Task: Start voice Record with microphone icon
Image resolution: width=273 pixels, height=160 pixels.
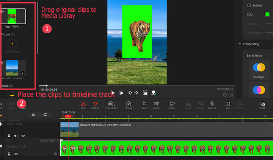Action: (212, 105)
